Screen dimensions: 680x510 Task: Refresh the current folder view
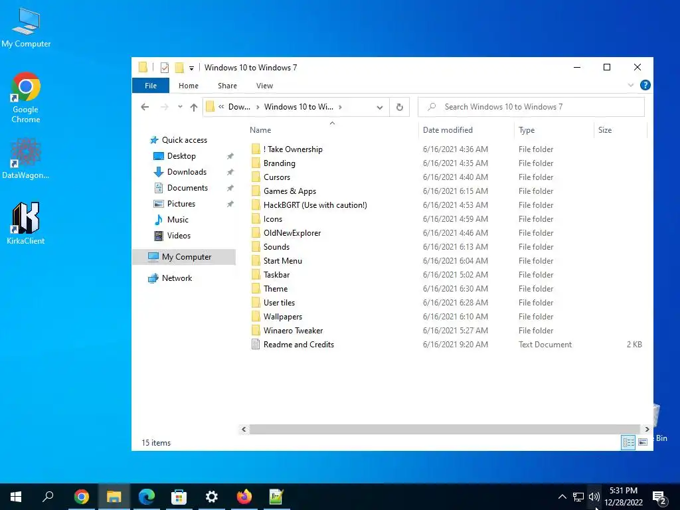pos(399,107)
